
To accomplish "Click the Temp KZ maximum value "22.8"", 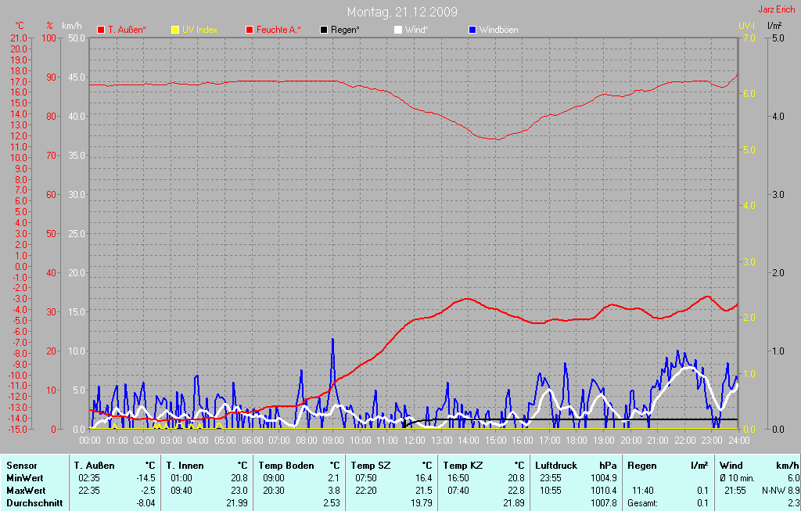I will (516, 490).
